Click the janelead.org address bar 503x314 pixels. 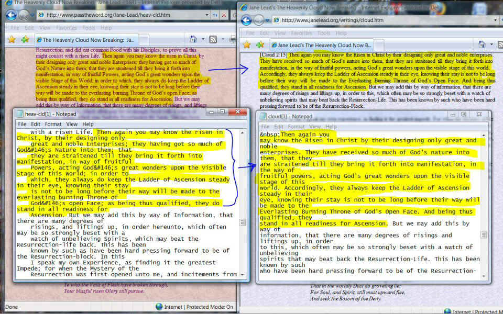[385, 20]
